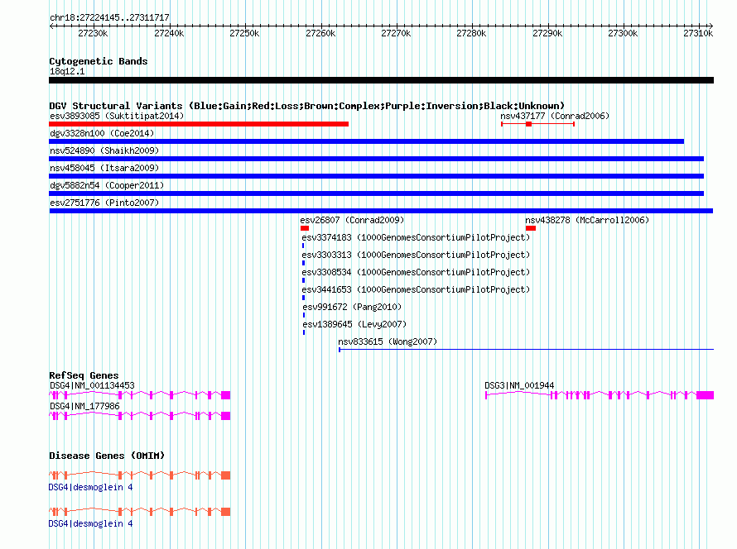Open the first DSG4|desmoglein 4 link
Screen dimensions: 737x549
(x=91, y=488)
